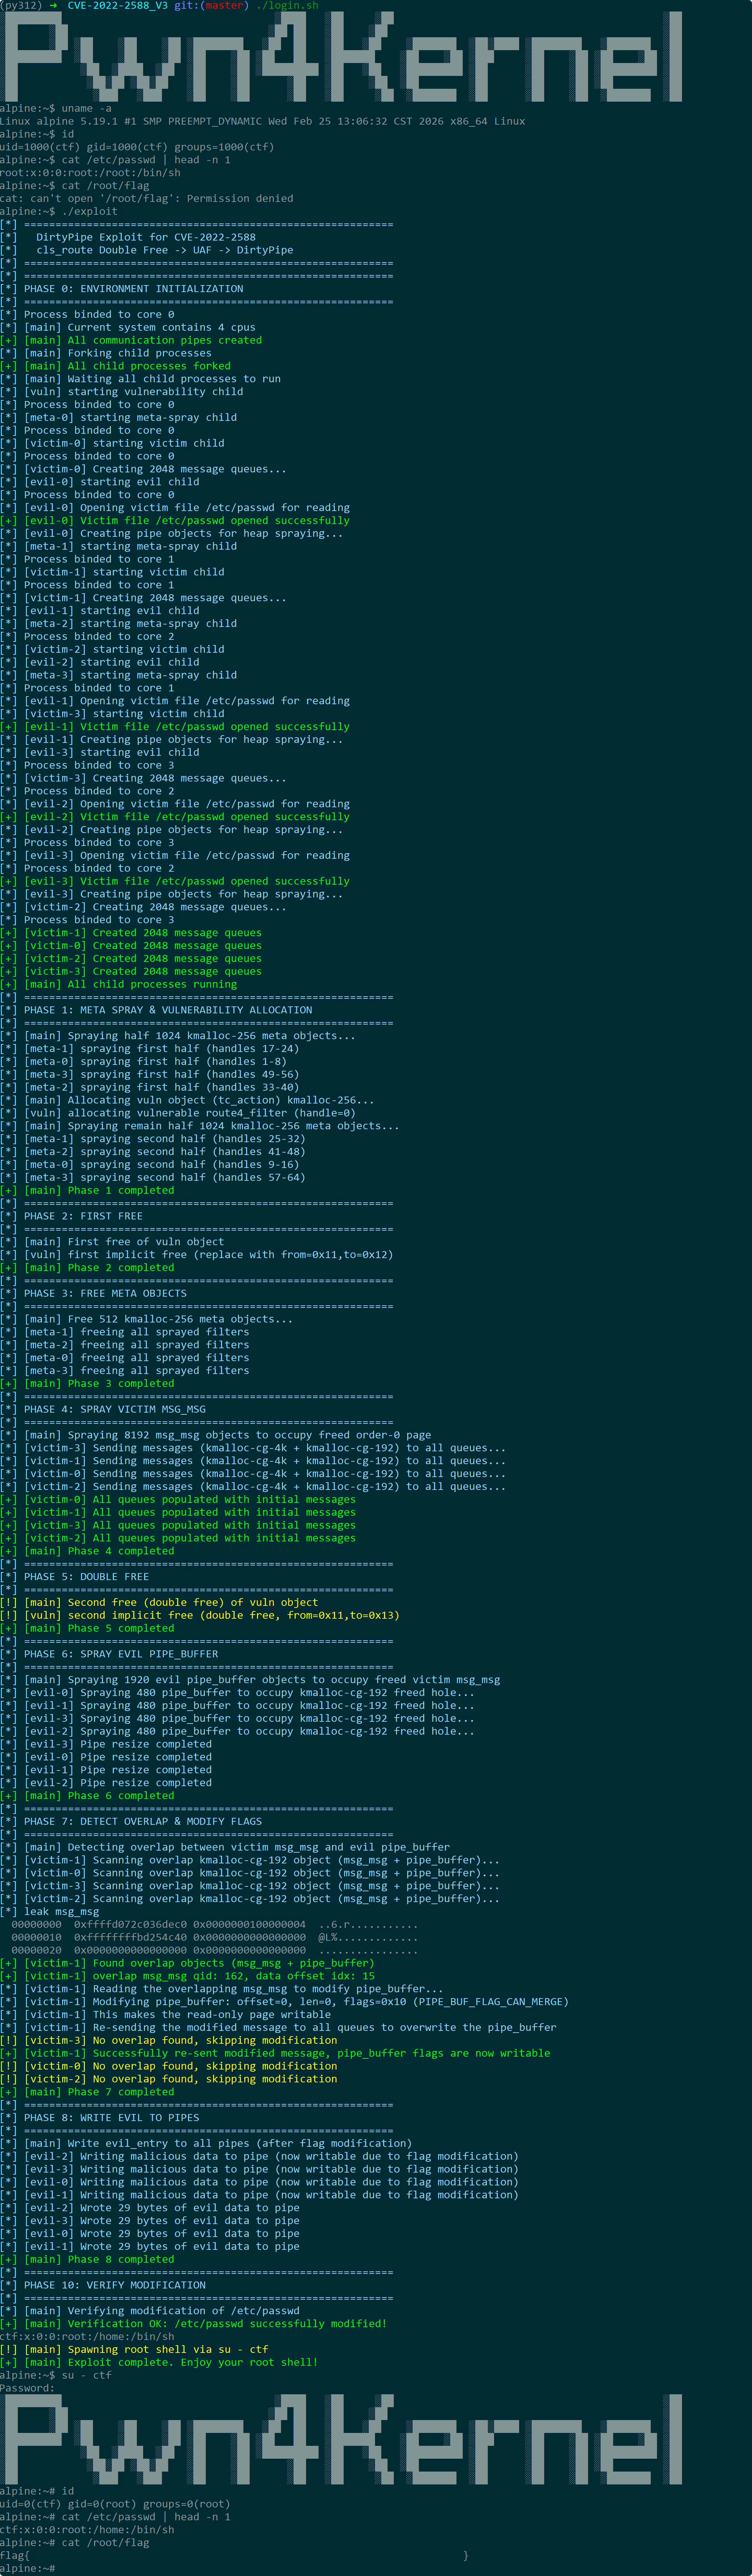
Task: Click 'cls_route Double Free -> UAF -> DirtyPipe' line
Action: [x=165, y=250]
